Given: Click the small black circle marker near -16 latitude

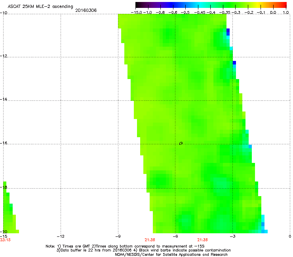Looking at the screenshot, I should pos(181,144).
